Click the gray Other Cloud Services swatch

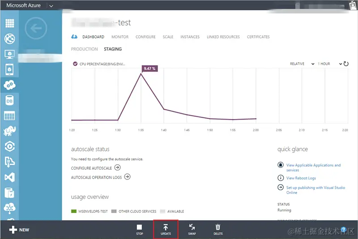(x=114, y=211)
